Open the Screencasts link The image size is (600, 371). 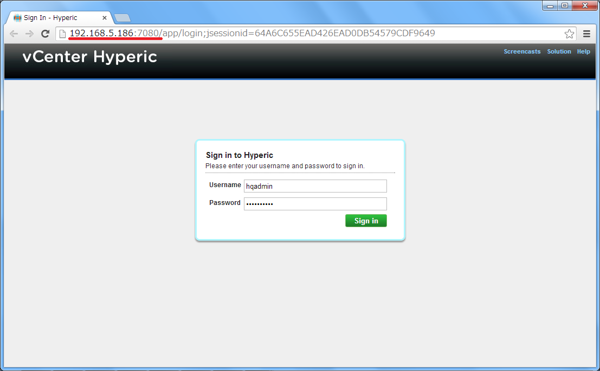tap(522, 51)
